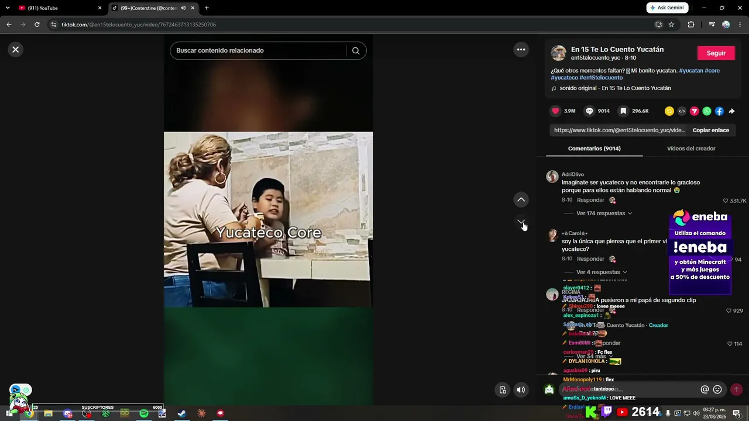This screenshot has height=421, width=749.
Task: Open Chrome's three-dot menu
Action: click(x=740, y=25)
